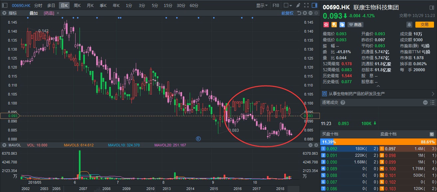Viewport: 437px width, 192px height.
Task: Zoom out the chart with minus icon
Action: coord(310,13)
